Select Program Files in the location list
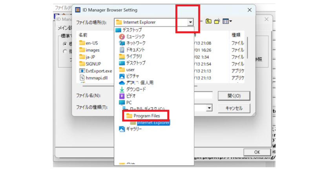 tap(143, 116)
